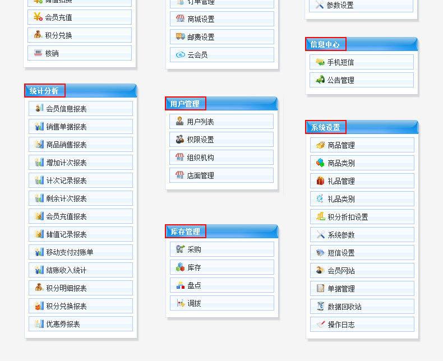The image size is (443, 361).
Task: Open the 盘点 inventory check
Action: [194, 285]
